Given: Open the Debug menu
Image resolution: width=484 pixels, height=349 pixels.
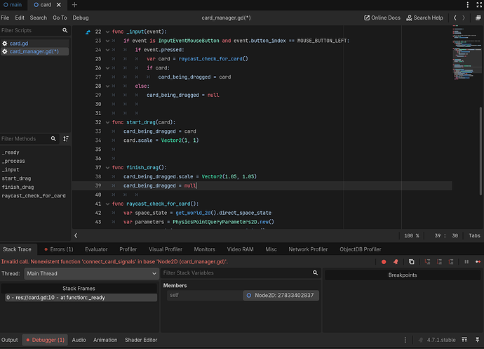Looking at the screenshot, I should [81, 18].
